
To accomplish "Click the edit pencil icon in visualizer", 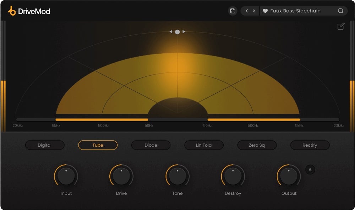I will [341, 27].
